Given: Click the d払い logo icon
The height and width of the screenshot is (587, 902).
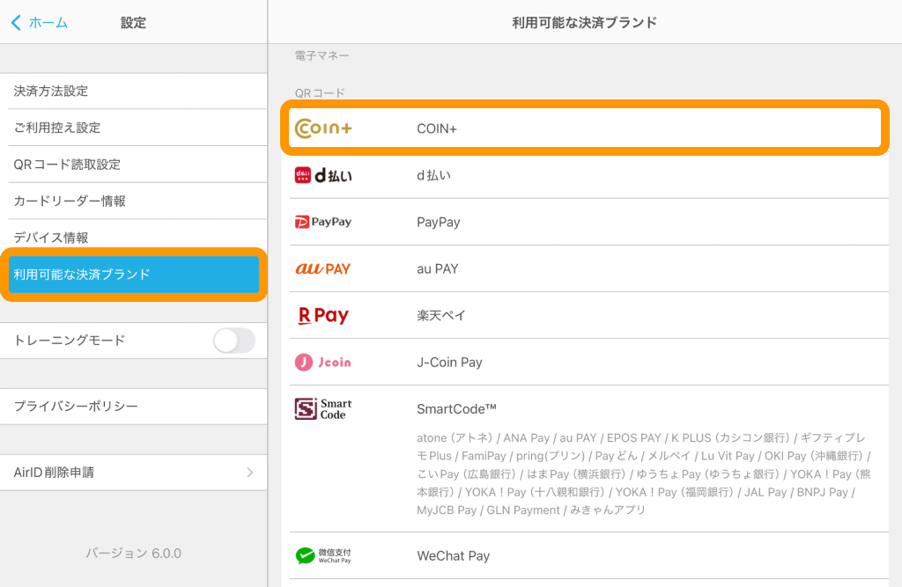Looking at the screenshot, I should click(x=323, y=175).
